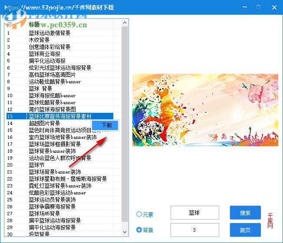The width and height of the screenshot is (283, 243).
Task: Select row 扁平篮球运动海报背景
Action: 60,220
